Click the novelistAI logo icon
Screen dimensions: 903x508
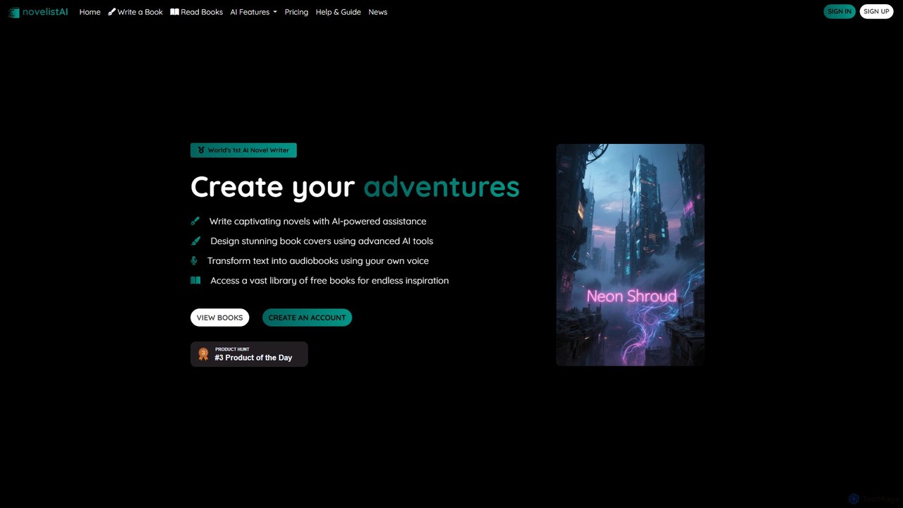coord(14,12)
